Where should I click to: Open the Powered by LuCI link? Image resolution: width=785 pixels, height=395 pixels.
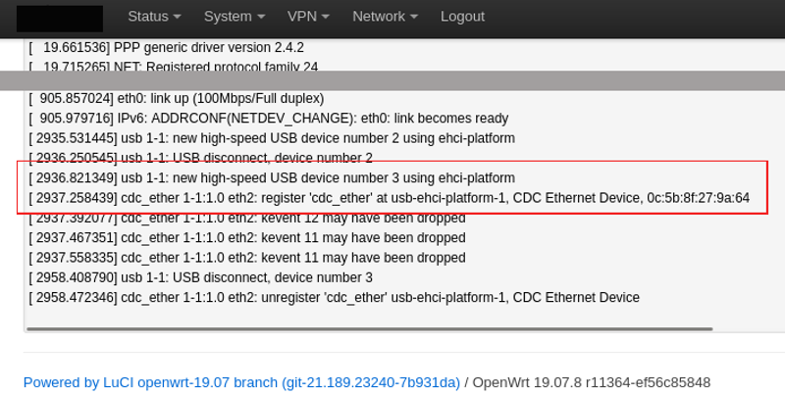pos(241,382)
